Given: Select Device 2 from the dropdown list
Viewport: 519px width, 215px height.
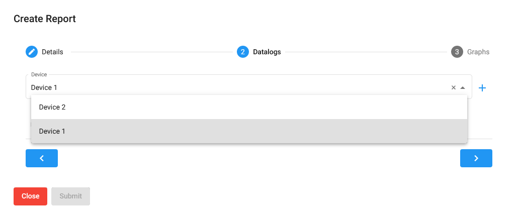Looking at the screenshot, I should coord(249,107).
